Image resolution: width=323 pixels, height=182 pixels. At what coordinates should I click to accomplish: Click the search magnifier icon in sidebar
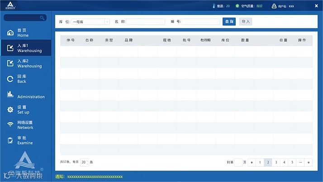click(x=42, y=18)
